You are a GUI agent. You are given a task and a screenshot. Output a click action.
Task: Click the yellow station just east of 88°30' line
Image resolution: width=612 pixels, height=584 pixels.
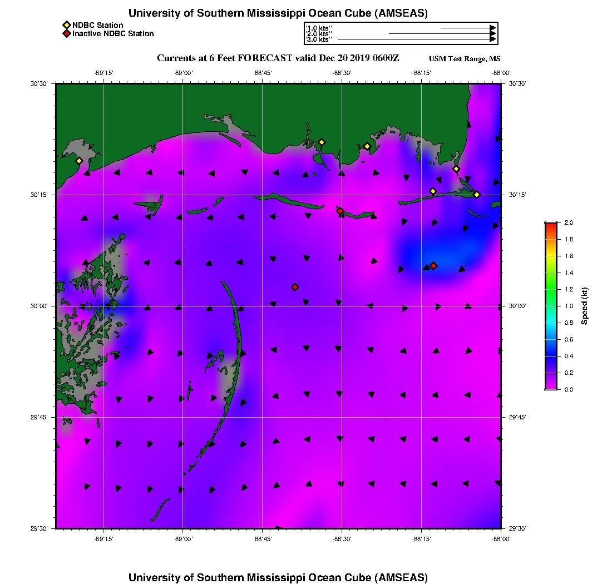pyautogui.click(x=367, y=146)
